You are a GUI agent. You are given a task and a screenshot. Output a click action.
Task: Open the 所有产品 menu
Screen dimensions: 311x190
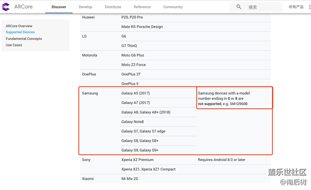coord(296,7)
